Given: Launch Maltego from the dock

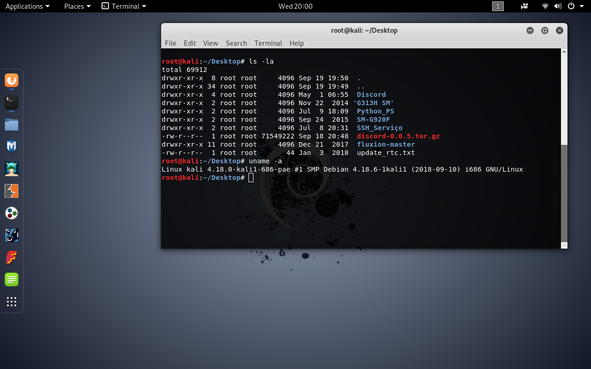Looking at the screenshot, I should (x=12, y=213).
